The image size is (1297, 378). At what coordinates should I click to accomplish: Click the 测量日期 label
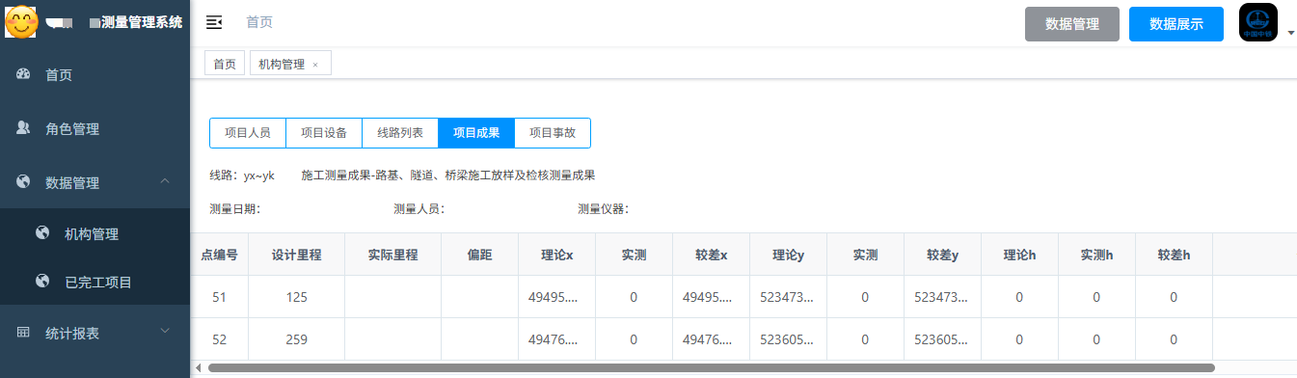[x=235, y=208]
